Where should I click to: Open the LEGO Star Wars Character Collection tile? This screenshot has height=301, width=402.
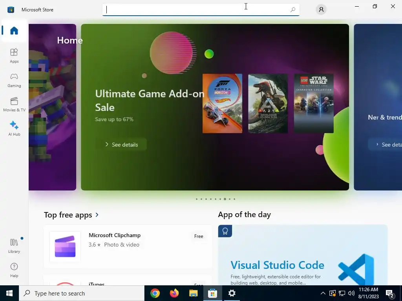tap(314, 103)
